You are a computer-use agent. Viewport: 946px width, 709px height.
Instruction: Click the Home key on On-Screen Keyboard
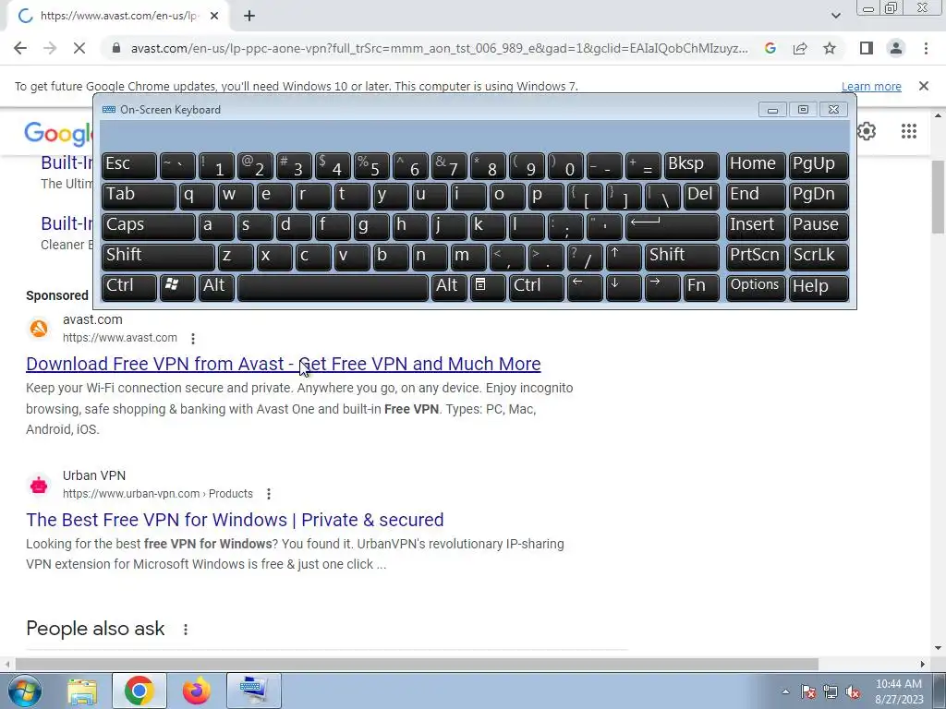tap(756, 165)
